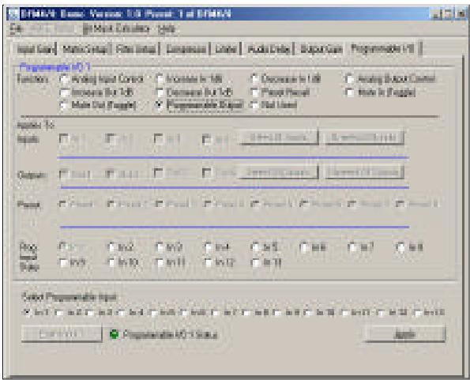Switch to the Filter Setup tab
This screenshot has width=470, height=380.
[136, 49]
